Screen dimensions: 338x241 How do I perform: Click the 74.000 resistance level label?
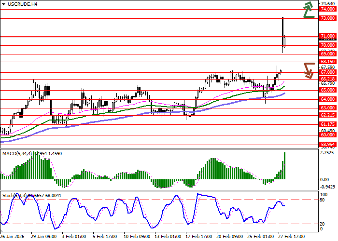(x=327, y=9)
